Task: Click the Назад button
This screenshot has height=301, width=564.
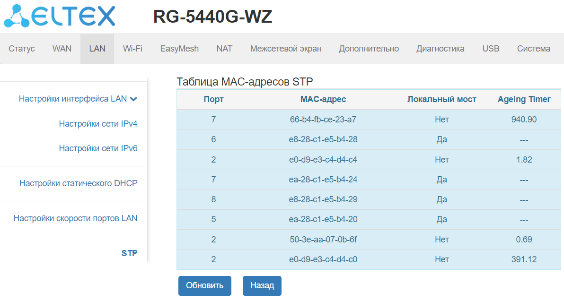Action: [262, 285]
